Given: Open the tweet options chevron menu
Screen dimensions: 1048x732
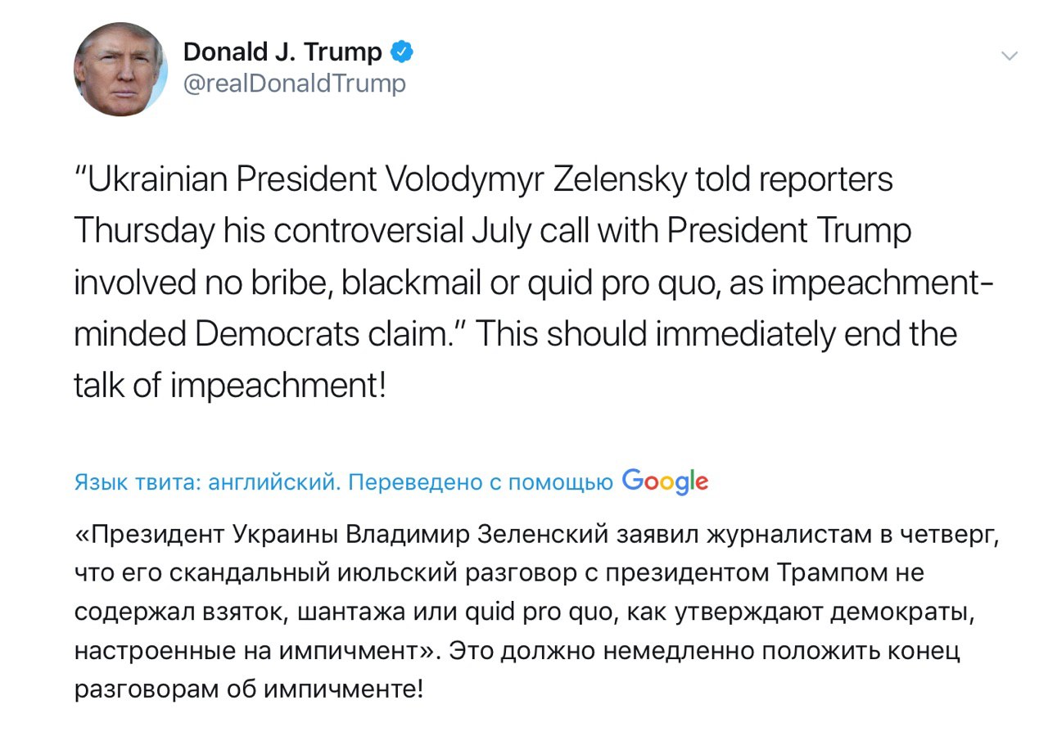Looking at the screenshot, I should 1010,56.
